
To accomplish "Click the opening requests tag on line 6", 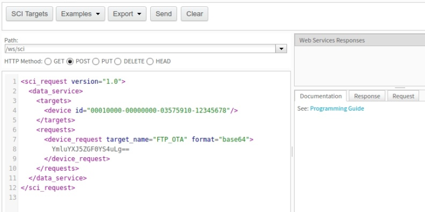I will 55,130.
